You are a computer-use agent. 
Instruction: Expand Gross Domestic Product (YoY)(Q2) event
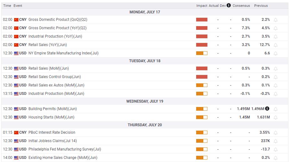57,28
